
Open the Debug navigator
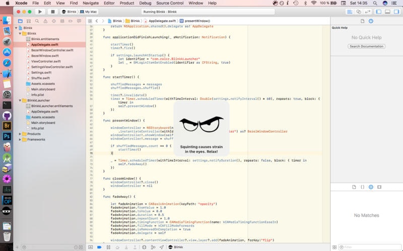(x=62, y=21)
